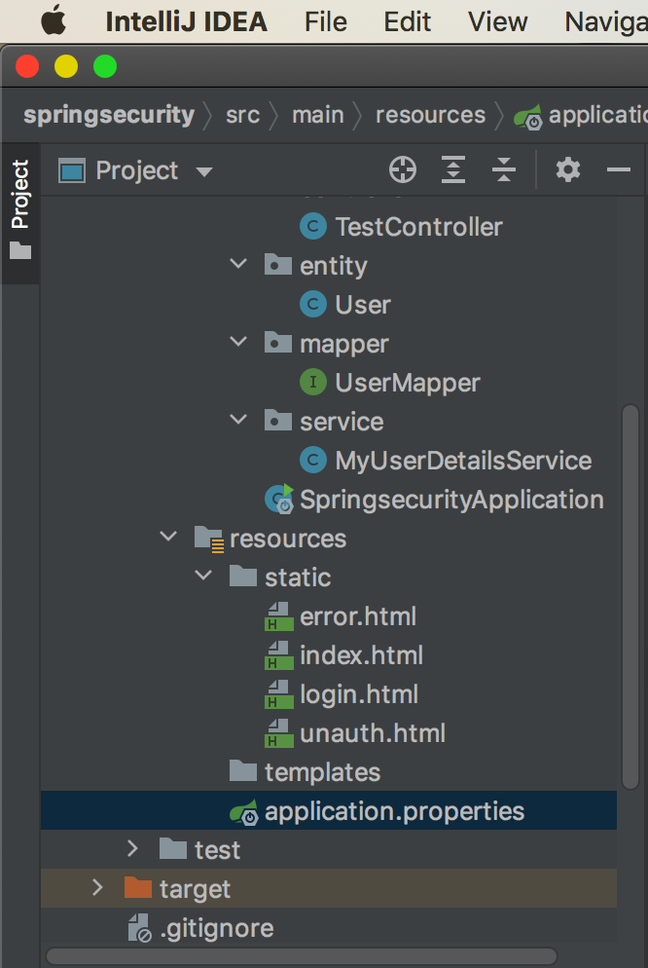Viewport: 648px width, 968px height.
Task: Expand the target folder
Action: 96,887
